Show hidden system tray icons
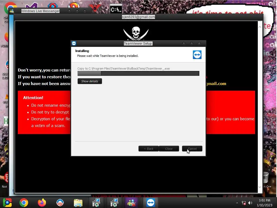This screenshot has width=277, height=208. pos(237,203)
